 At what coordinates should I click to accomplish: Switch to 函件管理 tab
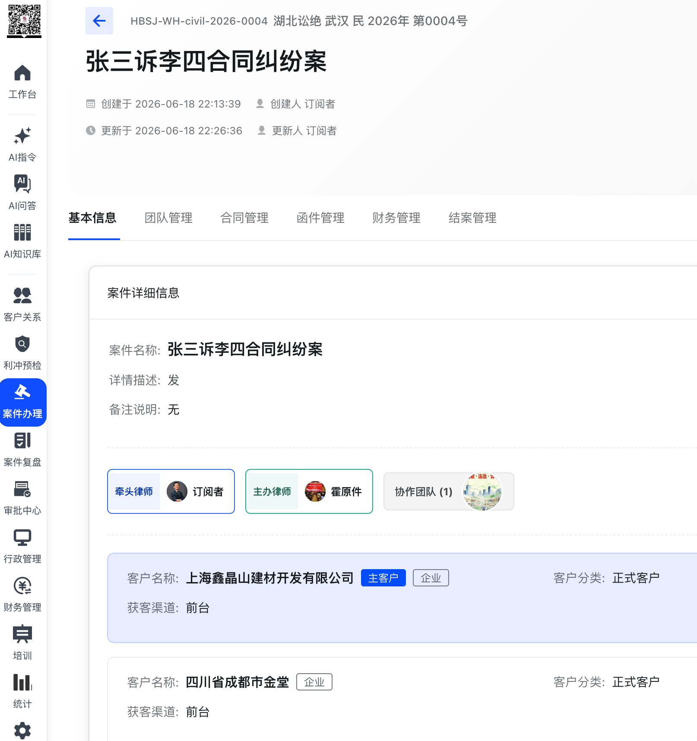point(320,218)
